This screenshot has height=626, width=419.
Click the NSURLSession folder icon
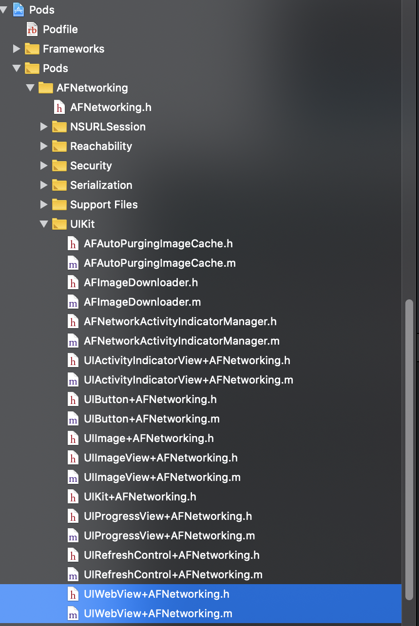(59, 126)
